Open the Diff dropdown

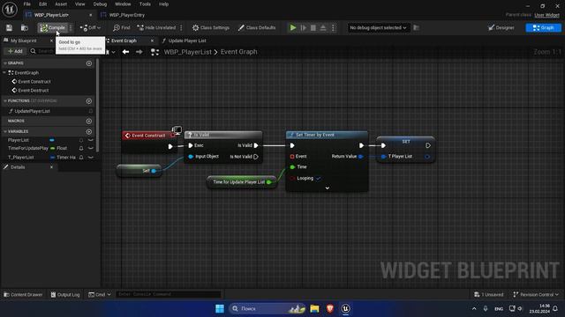[x=90, y=27]
